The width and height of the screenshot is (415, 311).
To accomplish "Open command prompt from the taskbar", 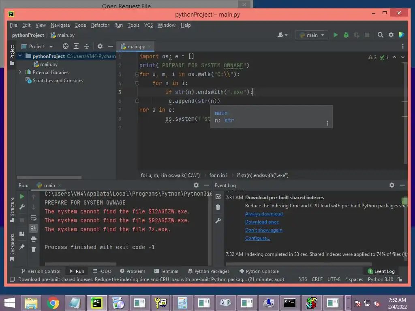I will coord(290,303).
